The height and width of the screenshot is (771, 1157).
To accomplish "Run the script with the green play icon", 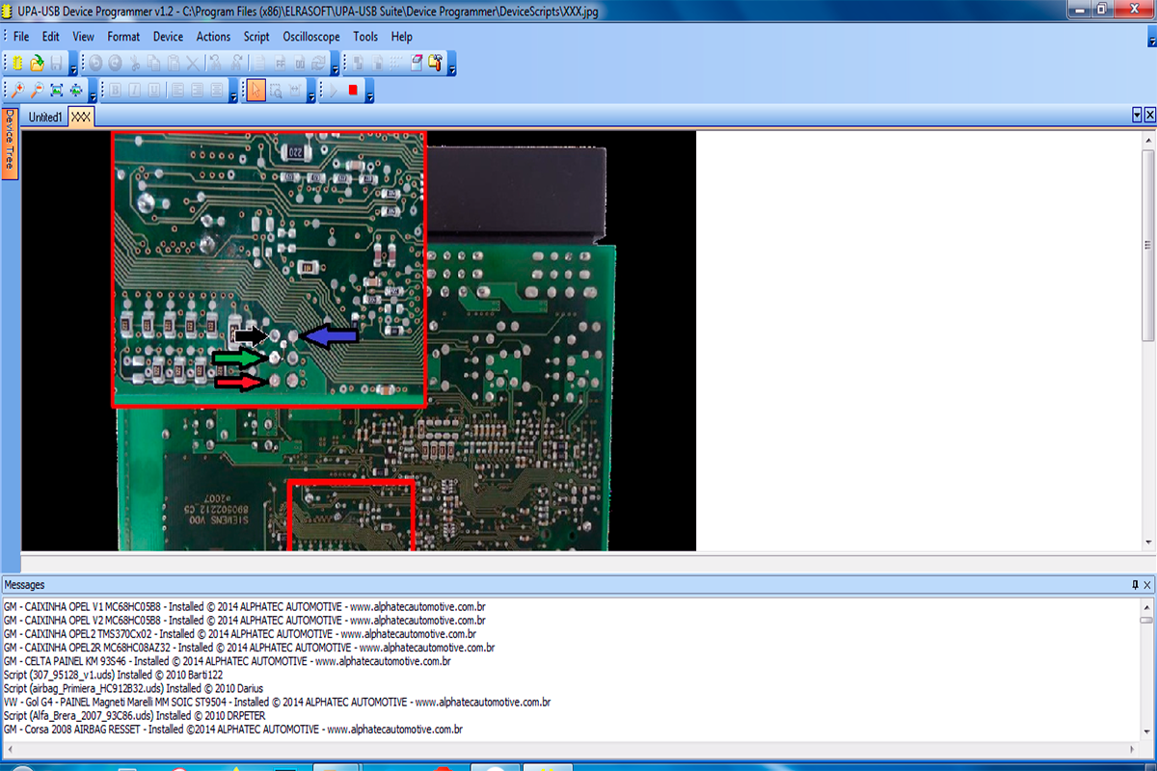I will pyautogui.click(x=332, y=89).
